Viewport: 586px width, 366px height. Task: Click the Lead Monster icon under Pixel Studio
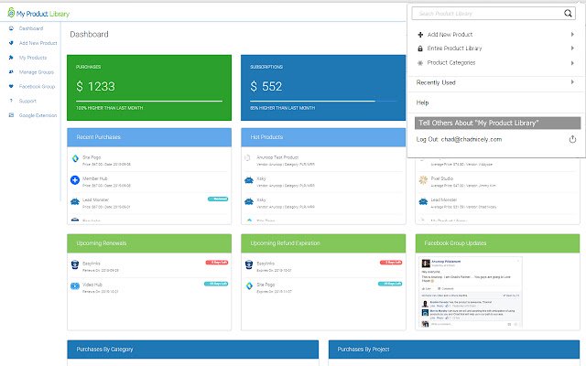coord(423,201)
